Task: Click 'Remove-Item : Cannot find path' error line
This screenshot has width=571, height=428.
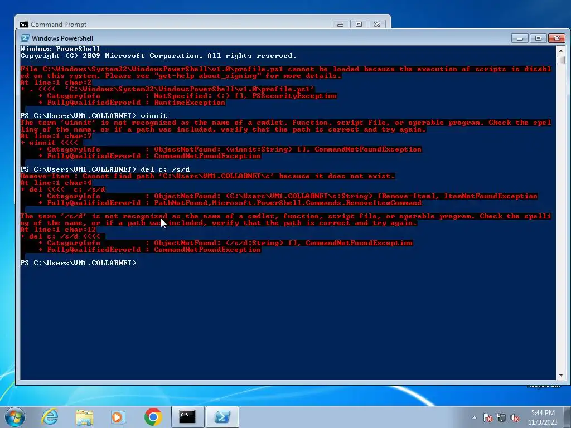Action: (207, 176)
